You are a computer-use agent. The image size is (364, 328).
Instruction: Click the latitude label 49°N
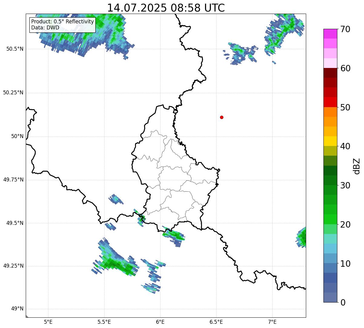click(17, 309)
